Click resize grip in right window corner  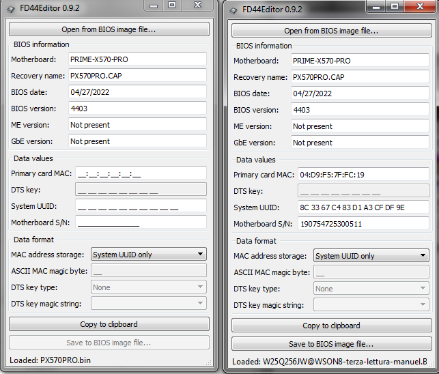click(x=431, y=364)
